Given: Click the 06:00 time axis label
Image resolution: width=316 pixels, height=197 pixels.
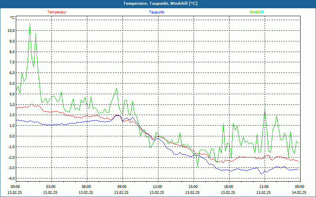Looking at the screenshot, I should (x=86, y=187).
